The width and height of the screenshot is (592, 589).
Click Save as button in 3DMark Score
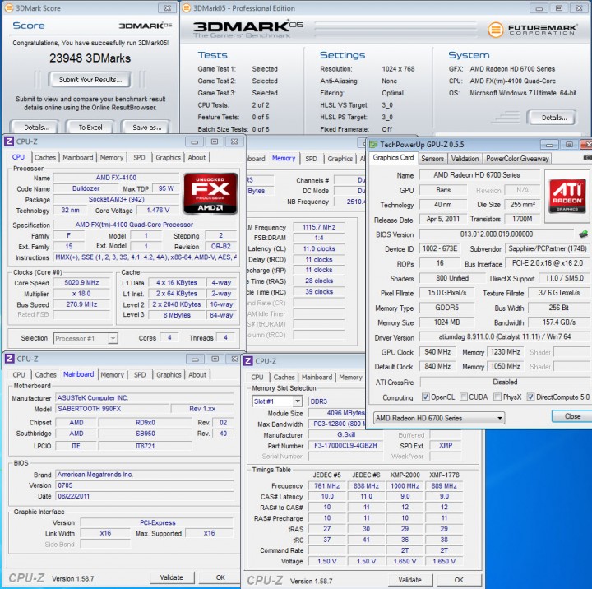coord(147,128)
